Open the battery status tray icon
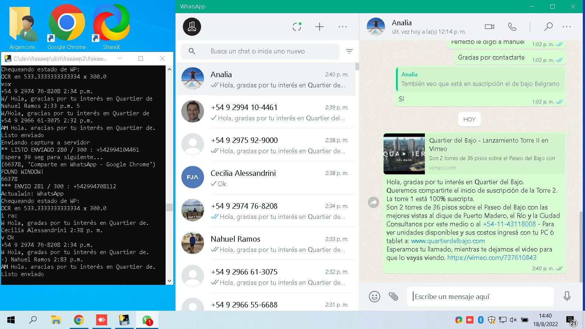Image resolution: width=585 pixels, height=329 pixels. 524,320
